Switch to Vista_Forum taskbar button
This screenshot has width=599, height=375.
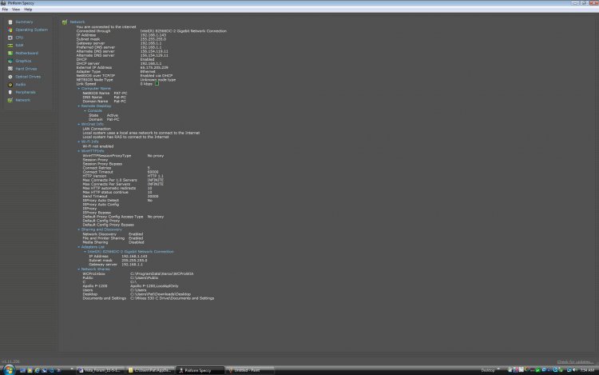coord(100,370)
